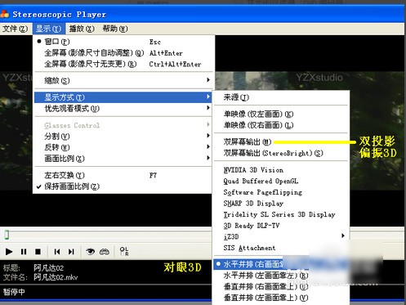This screenshot has width=406, height=305.
Task: Jump to previous chapter with skip-back icon
Action: point(57,252)
